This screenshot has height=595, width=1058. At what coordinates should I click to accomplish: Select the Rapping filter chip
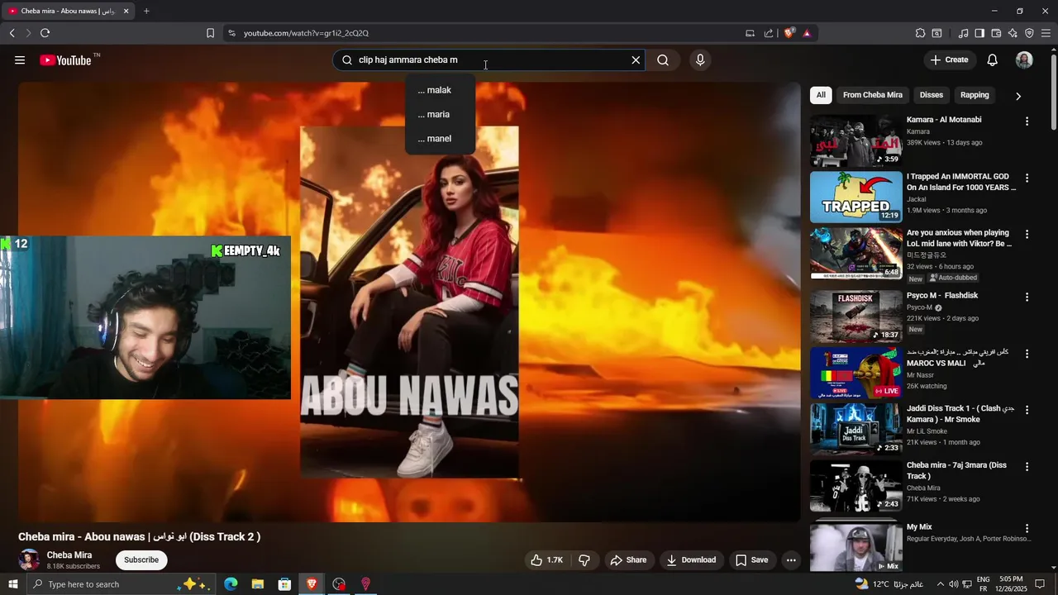tap(975, 95)
